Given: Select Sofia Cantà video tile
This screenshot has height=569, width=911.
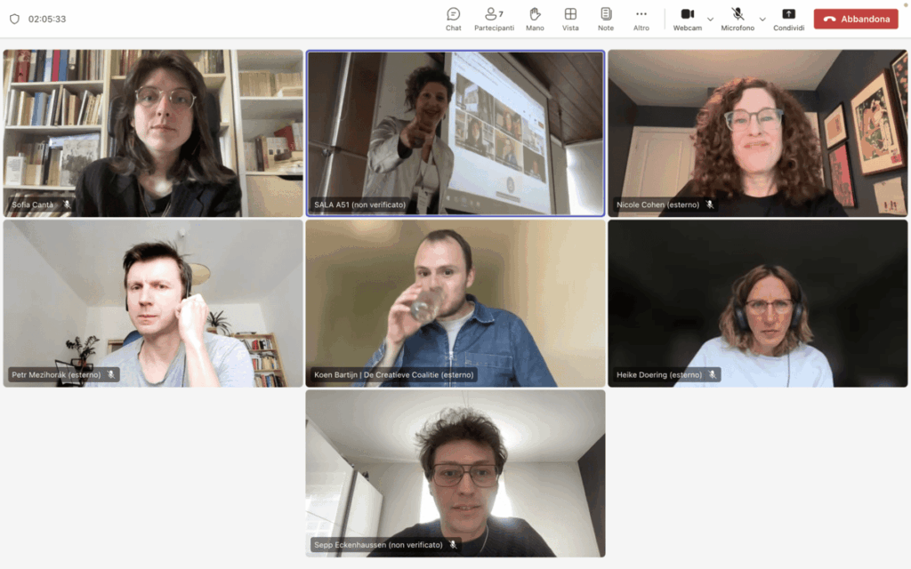Looking at the screenshot, I should 153,133.
